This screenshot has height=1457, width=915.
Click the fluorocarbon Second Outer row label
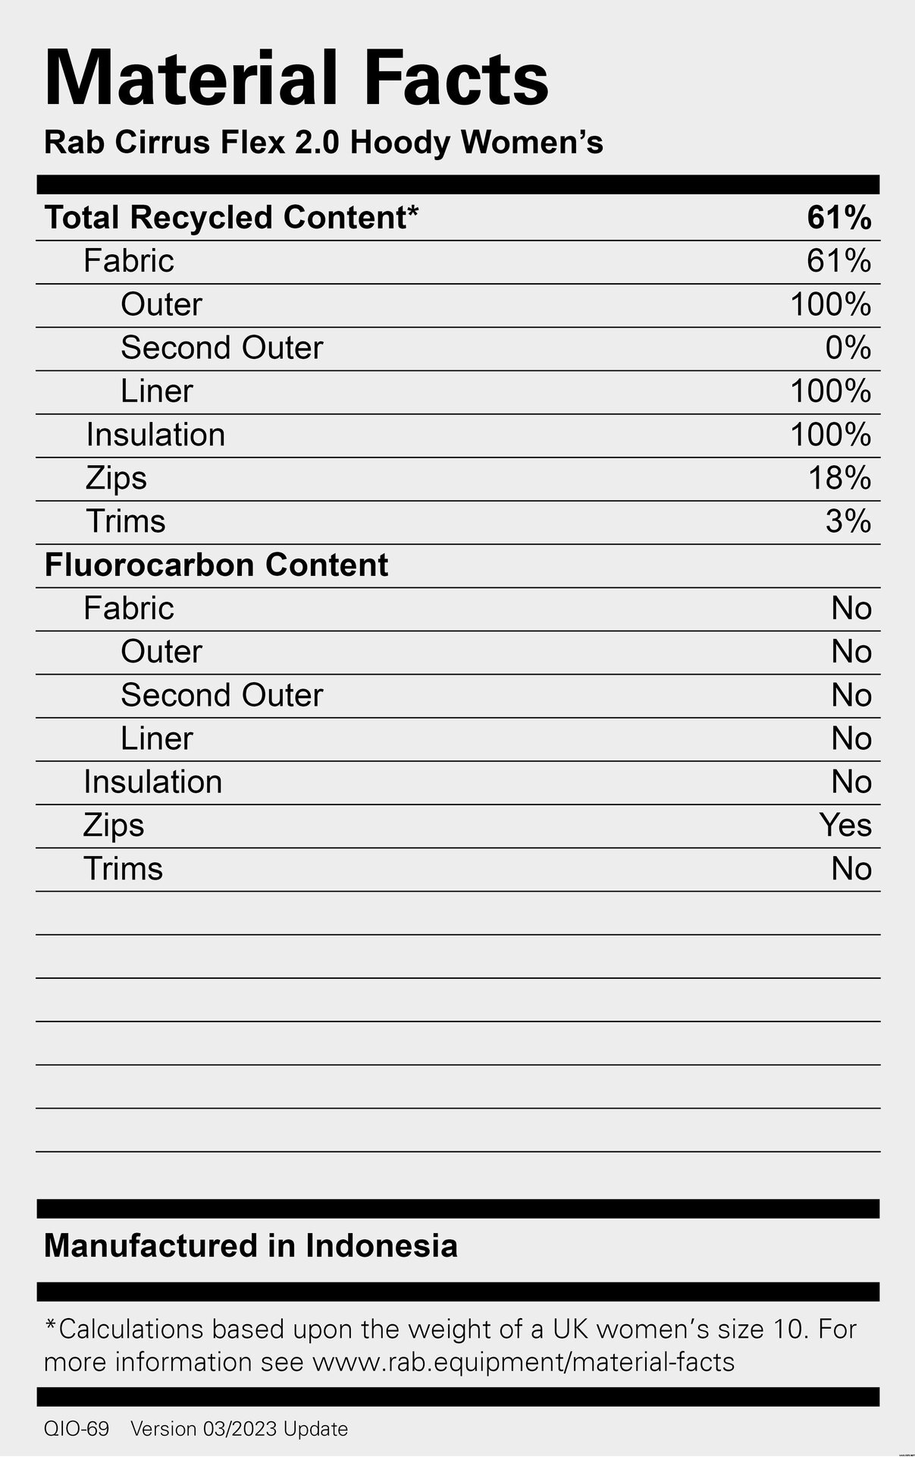[221, 696]
